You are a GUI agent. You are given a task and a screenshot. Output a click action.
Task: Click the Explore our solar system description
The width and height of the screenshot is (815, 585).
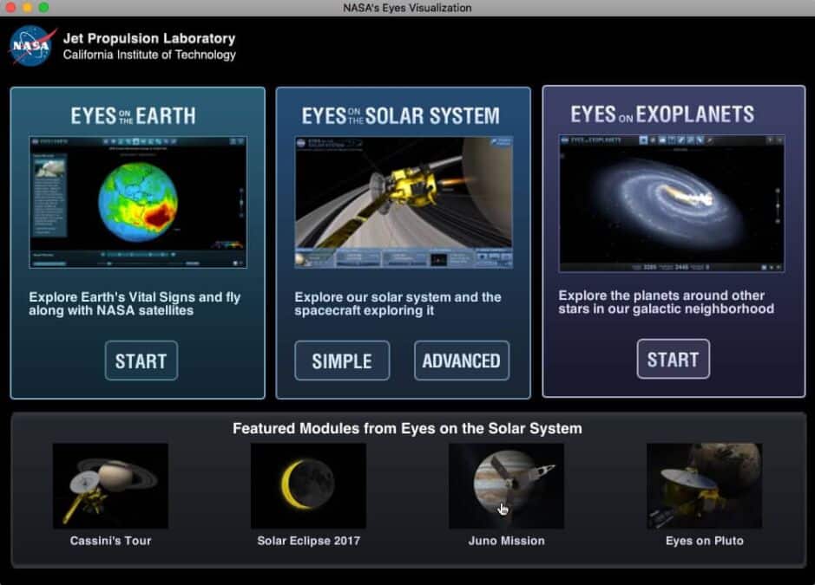coord(398,303)
